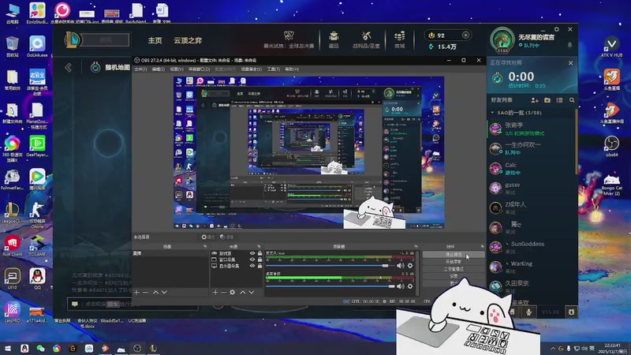Open settings gear of bottom mixer channel

410,286
